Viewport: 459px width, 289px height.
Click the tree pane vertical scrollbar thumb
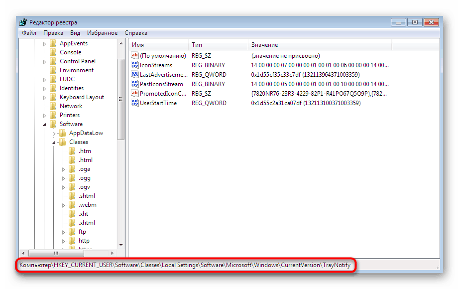(120, 99)
